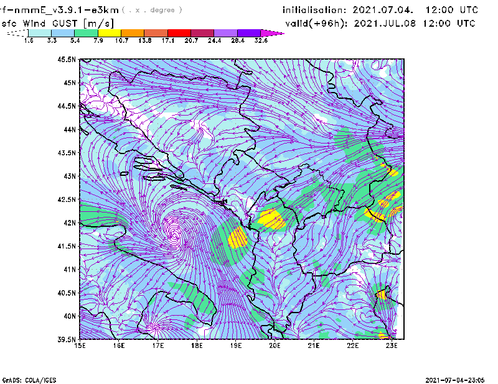This screenshot has height=384, width=498.
Task: Click the valid(+96h) label
Action: (x=316, y=24)
